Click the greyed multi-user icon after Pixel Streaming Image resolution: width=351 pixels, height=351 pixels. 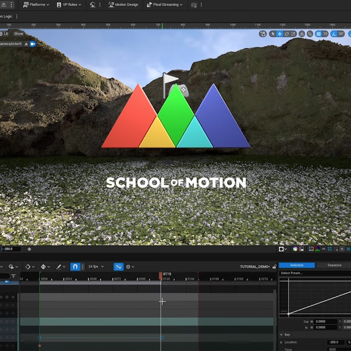(x=194, y=5)
